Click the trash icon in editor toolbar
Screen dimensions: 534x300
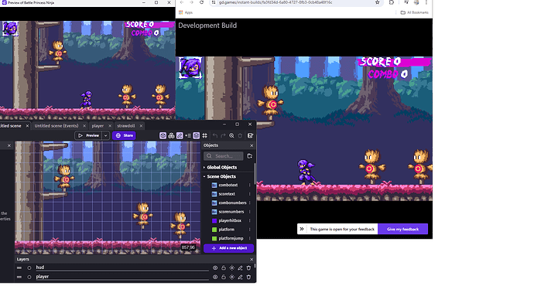[240, 135]
